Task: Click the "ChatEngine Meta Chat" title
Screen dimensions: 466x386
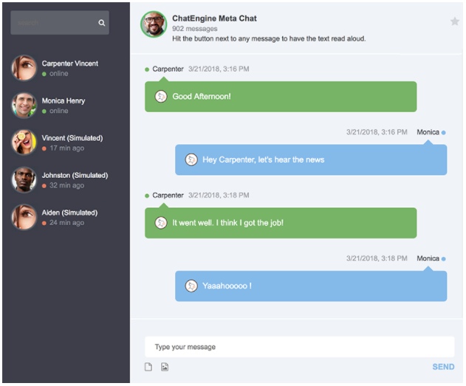Action: pyautogui.click(x=214, y=18)
